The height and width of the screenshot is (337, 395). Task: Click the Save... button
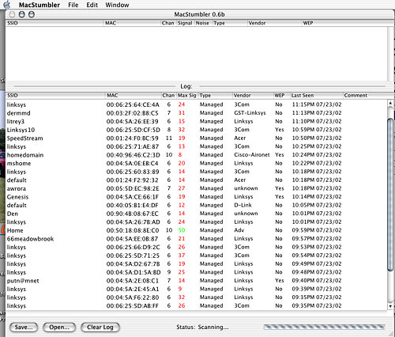24,328
